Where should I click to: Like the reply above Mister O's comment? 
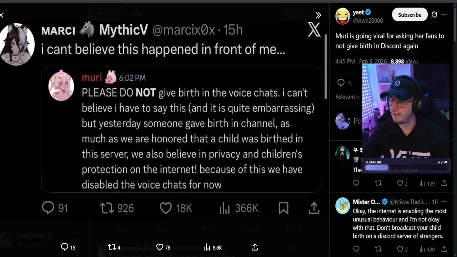point(400,183)
